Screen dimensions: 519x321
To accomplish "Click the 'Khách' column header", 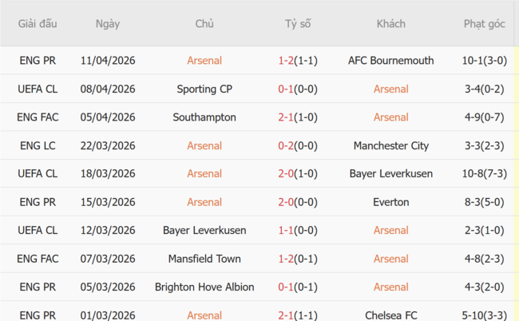I will [390, 24].
